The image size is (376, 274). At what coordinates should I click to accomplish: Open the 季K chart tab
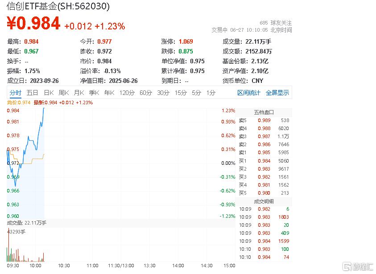click(94, 93)
